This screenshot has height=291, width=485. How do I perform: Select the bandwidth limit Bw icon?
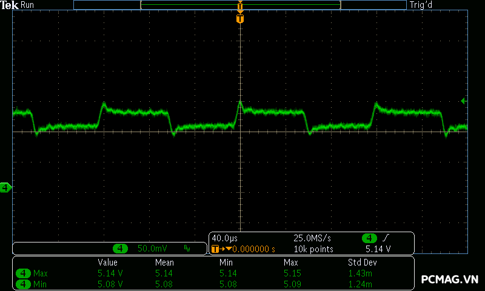[187, 249]
